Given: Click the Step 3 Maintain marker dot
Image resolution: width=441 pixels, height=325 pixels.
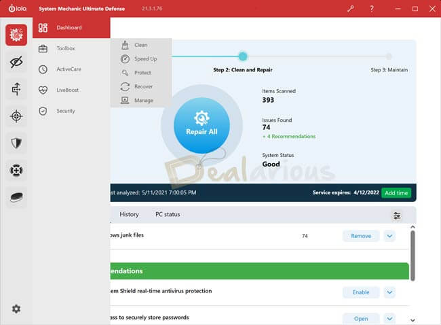Looking at the screenshot, I should 389,56.
